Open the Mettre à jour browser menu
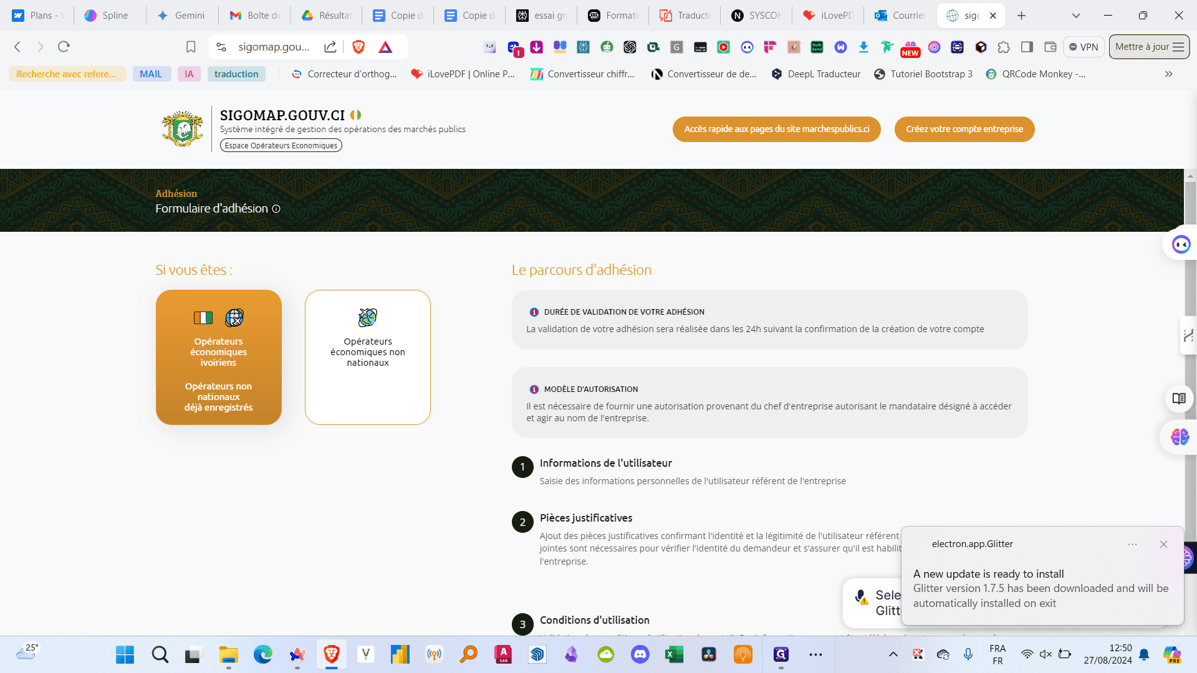 (1149, 47)
